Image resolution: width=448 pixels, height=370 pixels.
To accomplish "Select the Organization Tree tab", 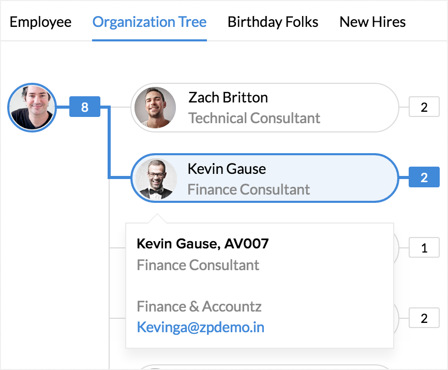I will 150,22.
